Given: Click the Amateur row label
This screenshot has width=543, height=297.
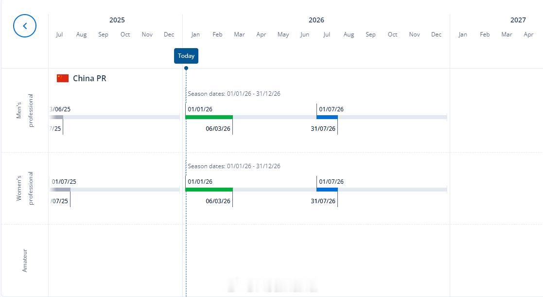Looking at the screenshot, I should 25,261.
